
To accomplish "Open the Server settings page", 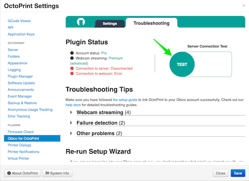I will coord(13,50).
